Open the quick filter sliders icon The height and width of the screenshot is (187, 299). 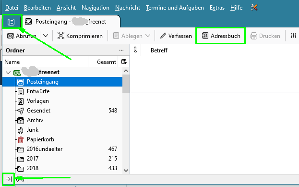click(293, 36)
